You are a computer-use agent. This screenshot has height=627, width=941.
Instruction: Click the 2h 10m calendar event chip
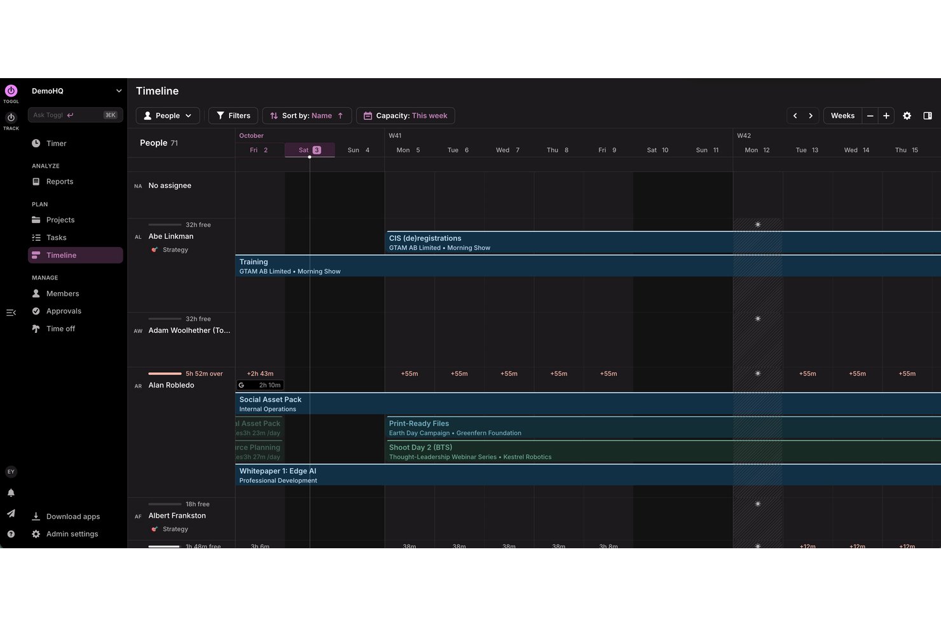(260, 385)
